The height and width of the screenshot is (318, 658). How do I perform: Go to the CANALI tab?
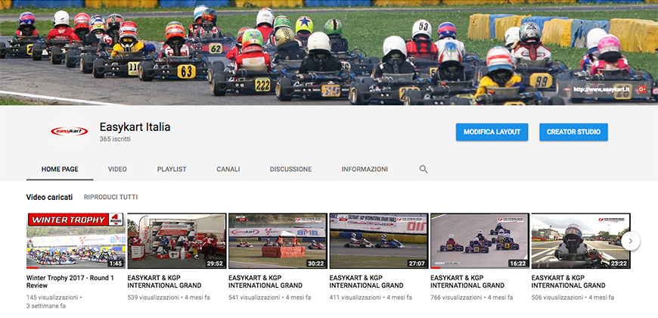pyautogui.click(x=228, y=169)
